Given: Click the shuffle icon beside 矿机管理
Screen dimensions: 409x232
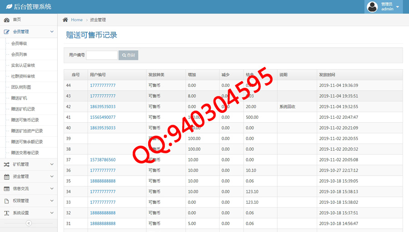Looking at the screenshot, I should (x=7, y=164).
